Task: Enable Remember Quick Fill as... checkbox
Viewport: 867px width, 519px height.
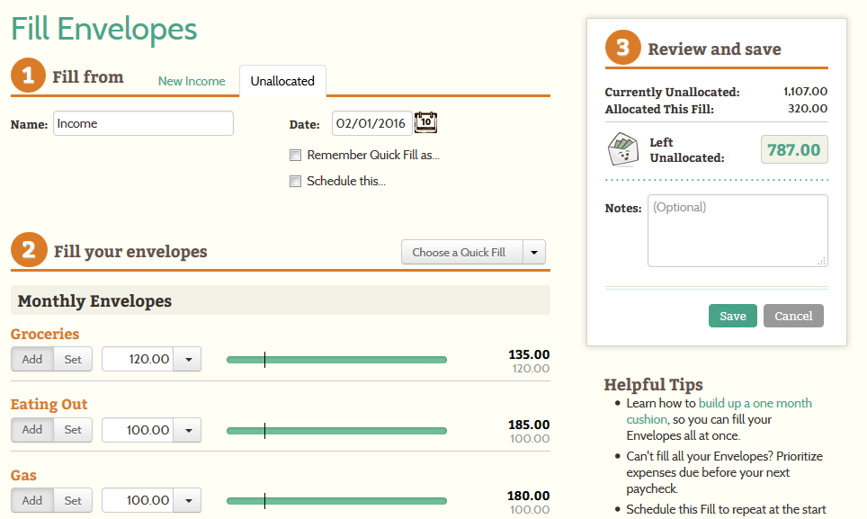Action: point(295,156)
